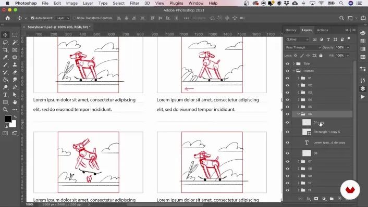Click the Home icon in options bar
This screenshot has width=368, height=207.
pos(8,18)
